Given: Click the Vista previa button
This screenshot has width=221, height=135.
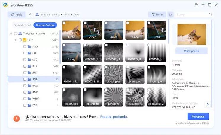Looking at the screenshot, I should [x=191, y=51].
